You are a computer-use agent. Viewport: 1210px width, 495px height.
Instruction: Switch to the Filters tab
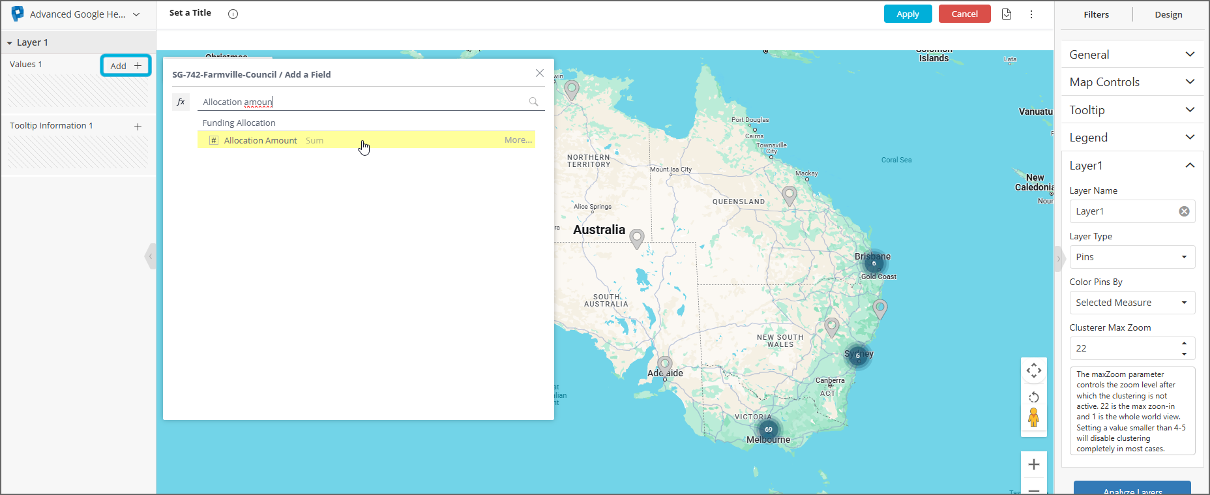1096,14
